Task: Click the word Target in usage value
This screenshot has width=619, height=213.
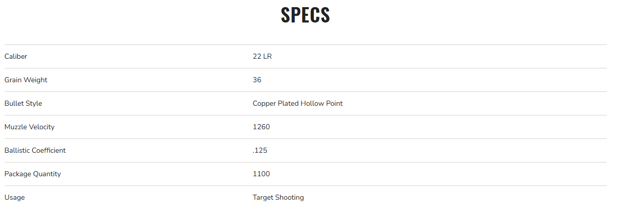Action: coord(263,198)
